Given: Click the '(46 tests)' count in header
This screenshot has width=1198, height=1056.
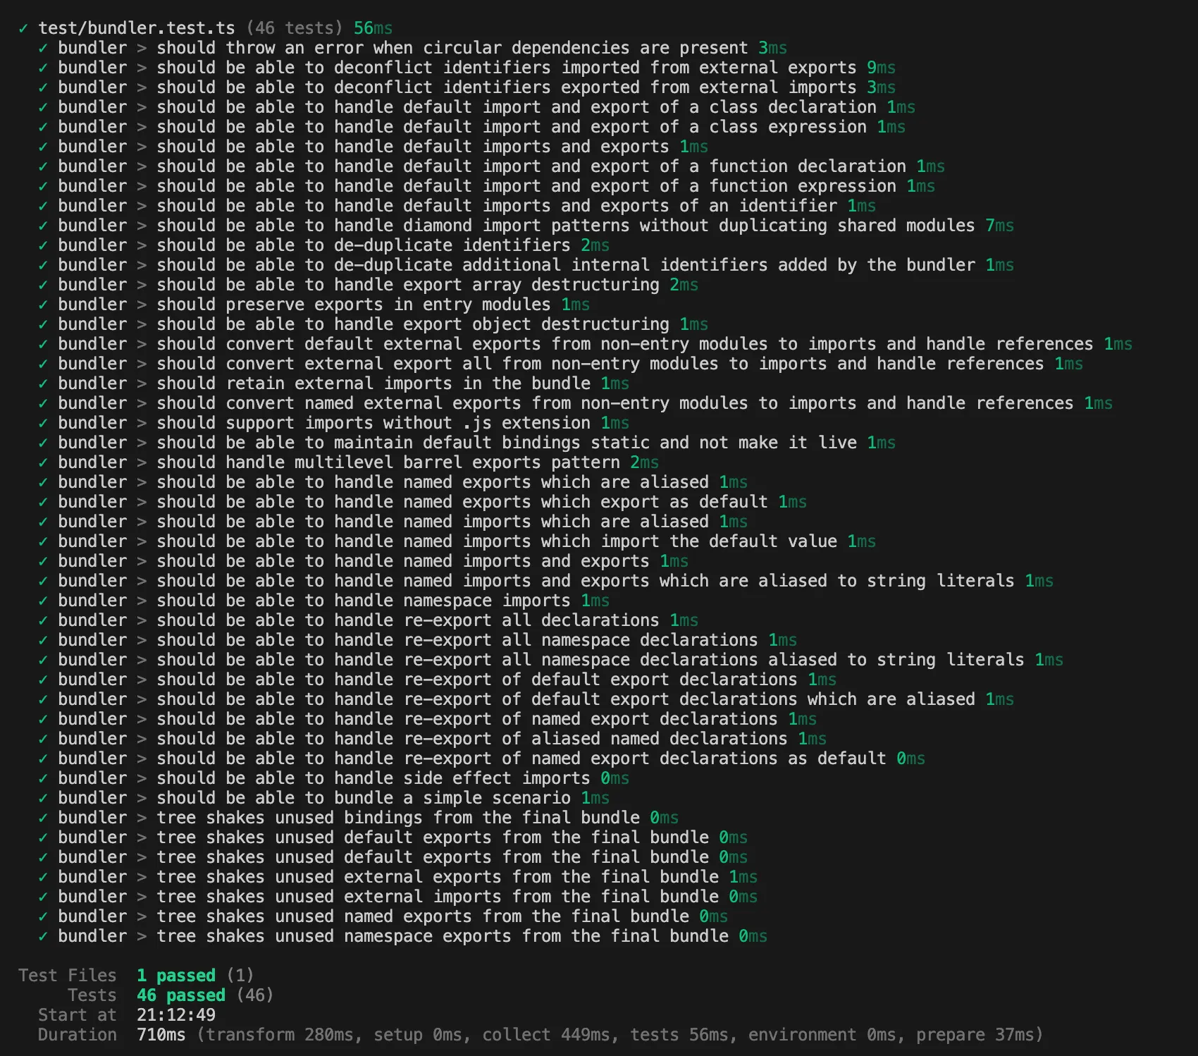Looking at the screenshot, I should (295, 28).
